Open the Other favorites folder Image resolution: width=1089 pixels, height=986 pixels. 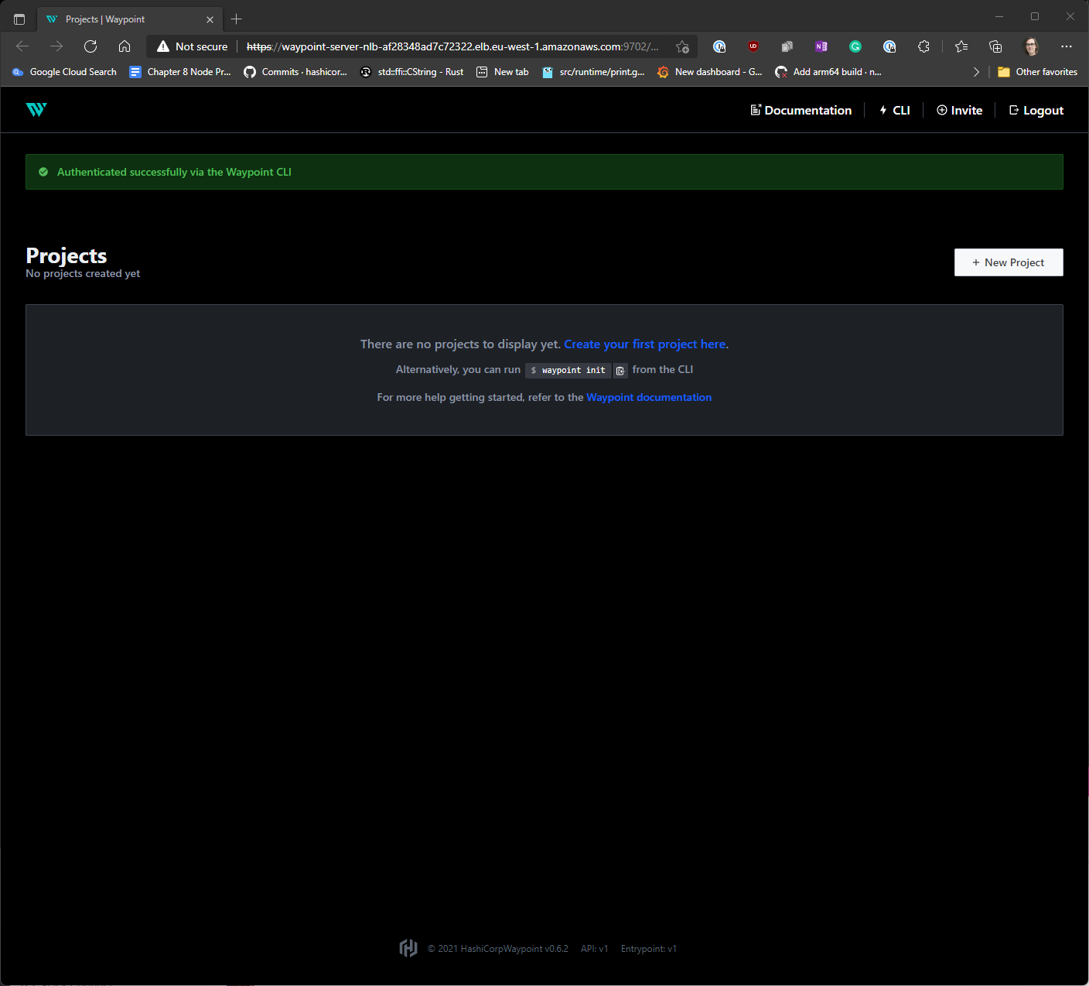click(1037, 72)
